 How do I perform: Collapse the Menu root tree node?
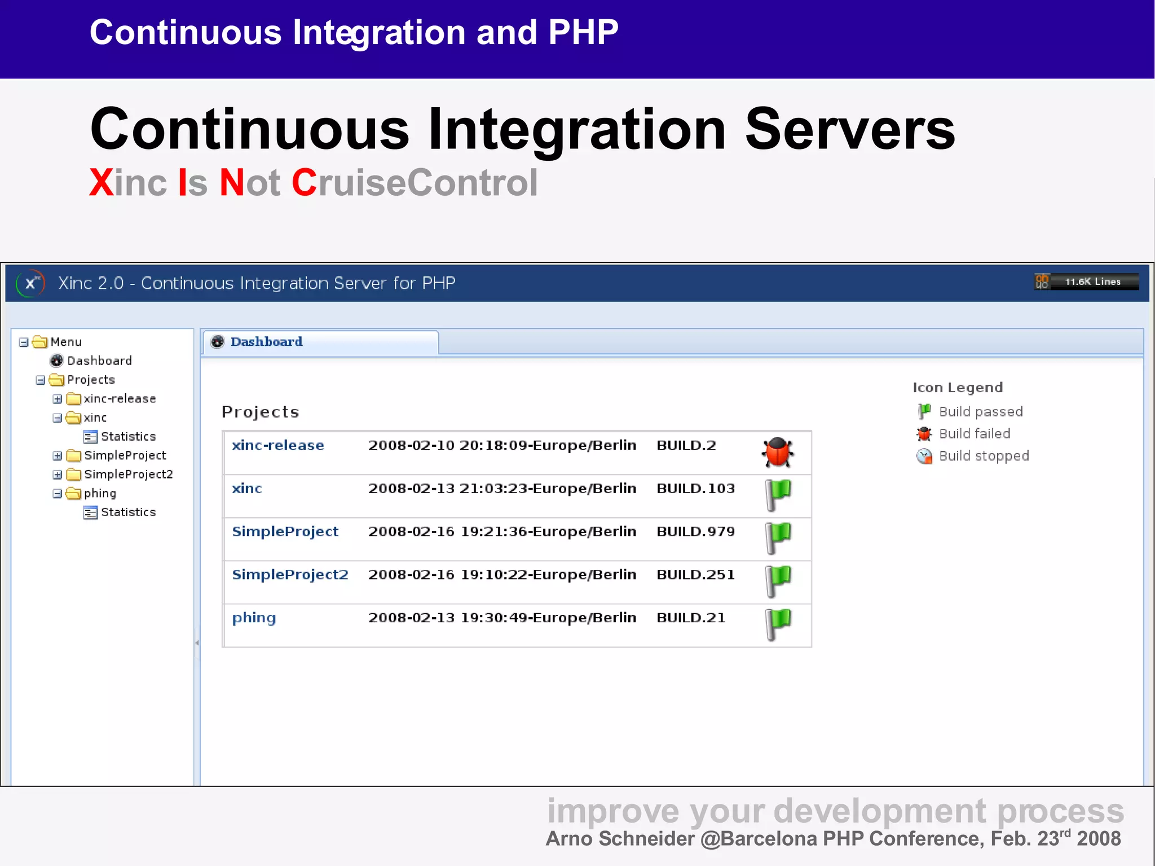(x=24, y=342)
